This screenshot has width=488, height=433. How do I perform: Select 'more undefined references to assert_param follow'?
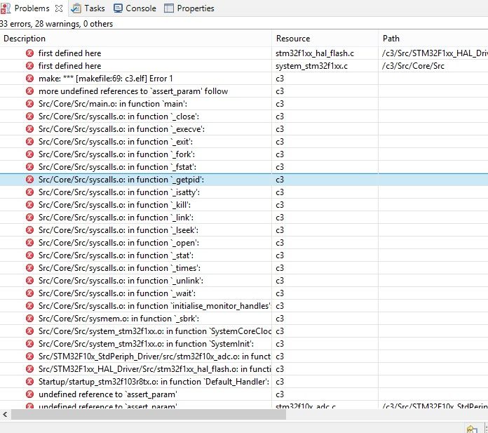(133, 91)
